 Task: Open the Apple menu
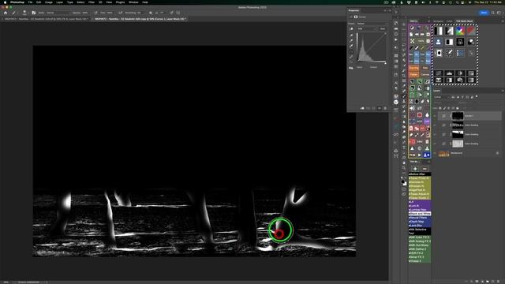pos(6,2)
